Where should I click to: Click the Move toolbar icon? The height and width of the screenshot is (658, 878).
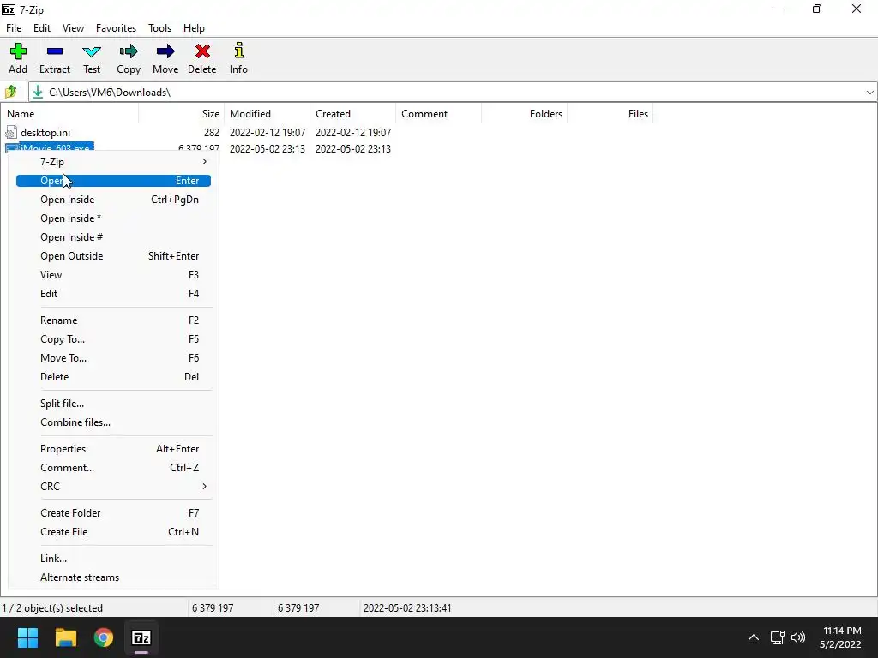(165, 51)
